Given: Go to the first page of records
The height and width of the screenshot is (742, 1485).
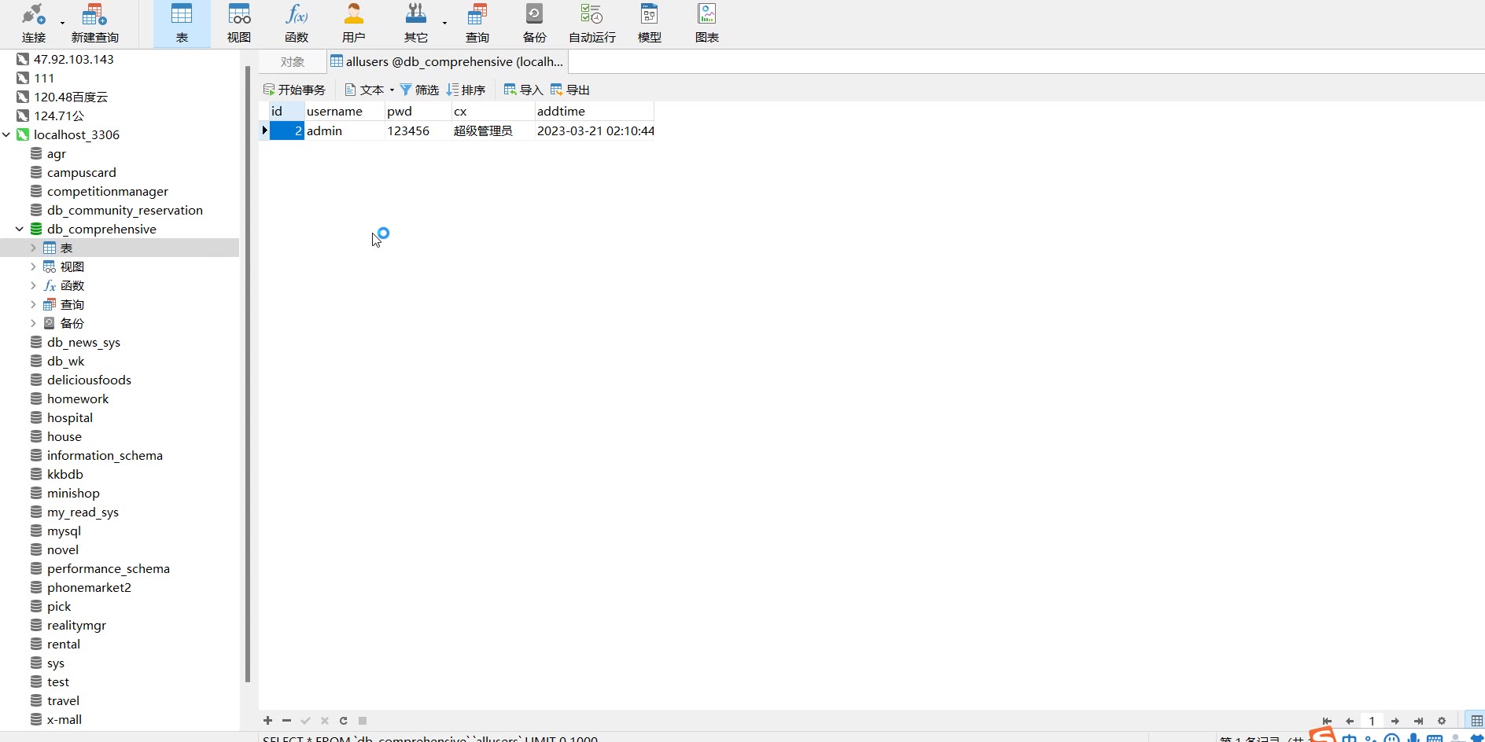Looking at the screenshot, I should tap(1327, 721).
